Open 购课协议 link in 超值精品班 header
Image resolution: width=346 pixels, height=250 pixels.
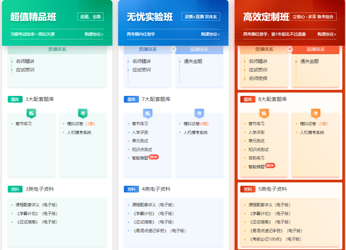[94, 34]
